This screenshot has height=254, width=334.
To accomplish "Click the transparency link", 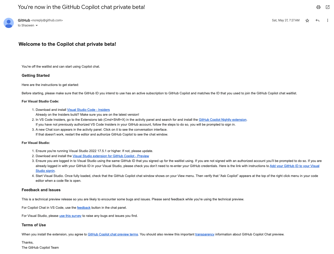I will tap(205, 234).
